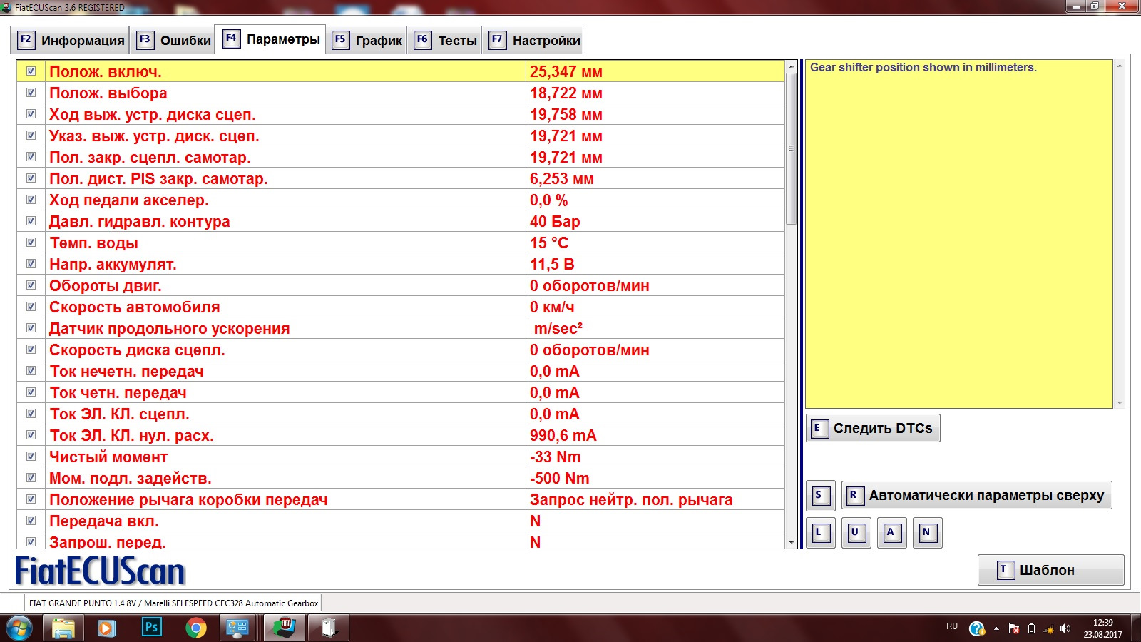Select the -500 Nm value
This screenshot has width=1141, height=642.
tap(560, 478)
